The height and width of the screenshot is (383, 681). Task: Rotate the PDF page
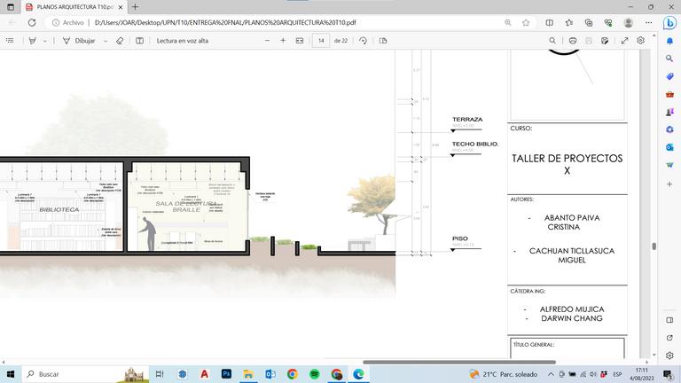[x=363, y=41]
